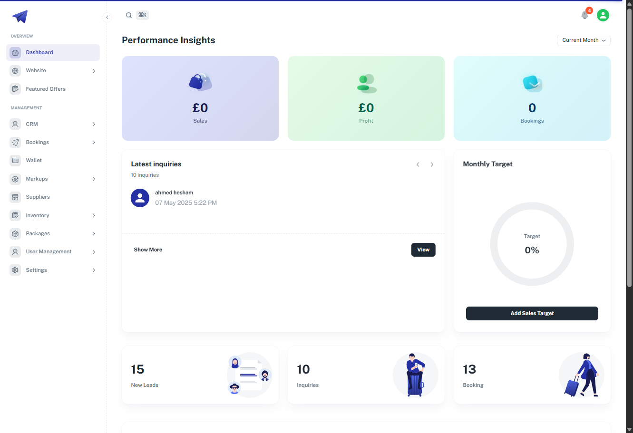
Task: Click the leads contacts illustration
Action: pos(250,375)
